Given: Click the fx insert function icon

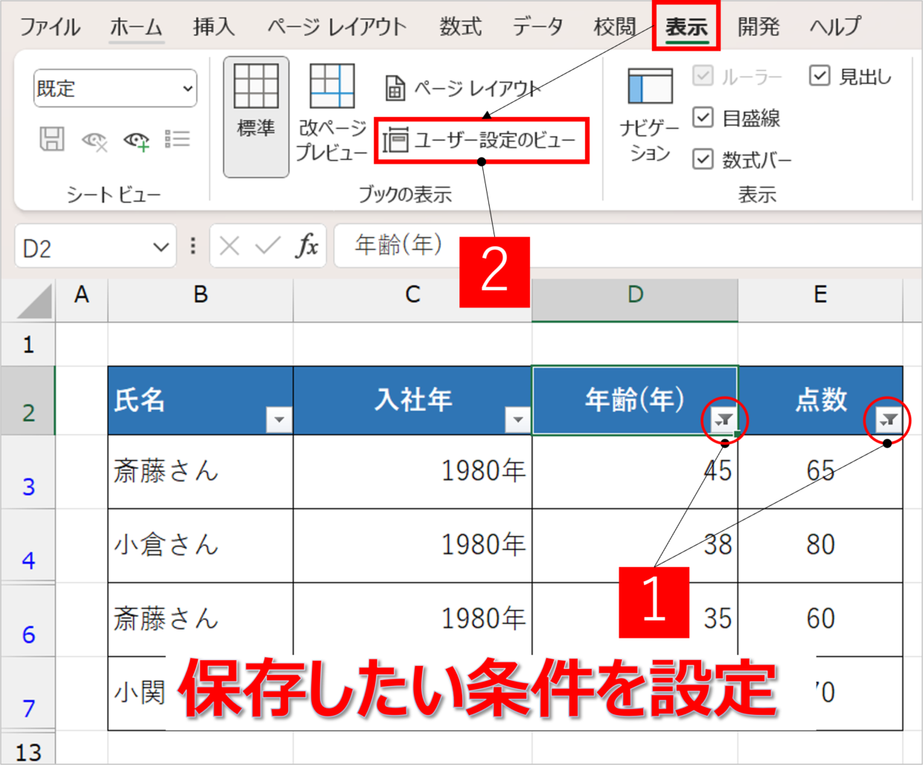Looking at the screenshot, I should click(x=307, y=246).
